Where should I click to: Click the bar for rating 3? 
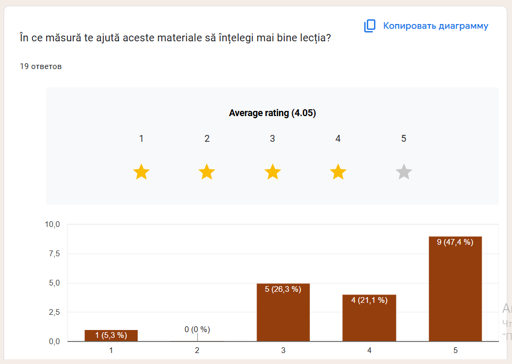coord(283,314)
